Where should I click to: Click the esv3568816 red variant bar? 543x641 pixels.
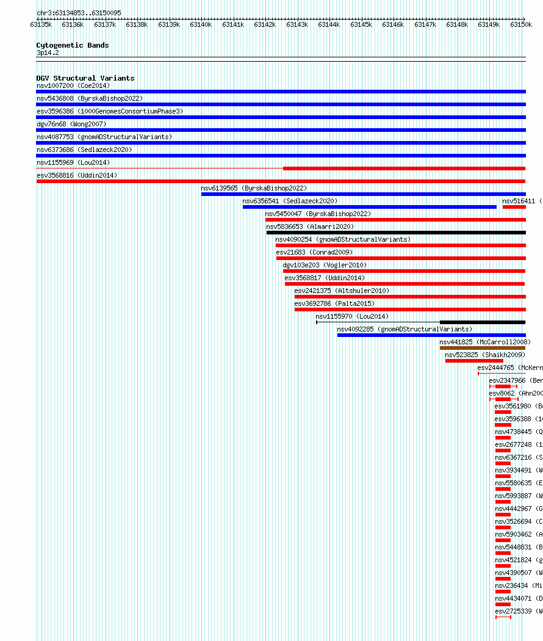[x=281, y=181]
